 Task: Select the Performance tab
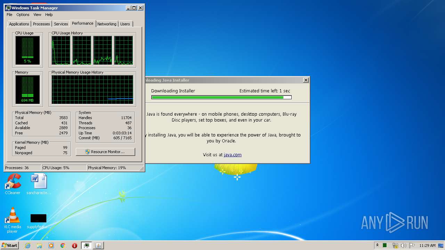pyautogui.click(x=83, y=23)
